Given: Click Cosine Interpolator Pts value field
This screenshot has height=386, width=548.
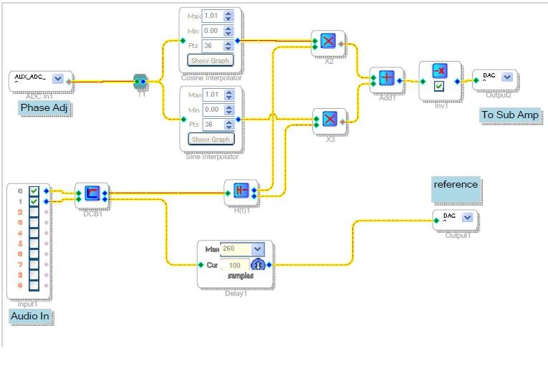Looking at the screenshot, I should [x=213, y=46].
